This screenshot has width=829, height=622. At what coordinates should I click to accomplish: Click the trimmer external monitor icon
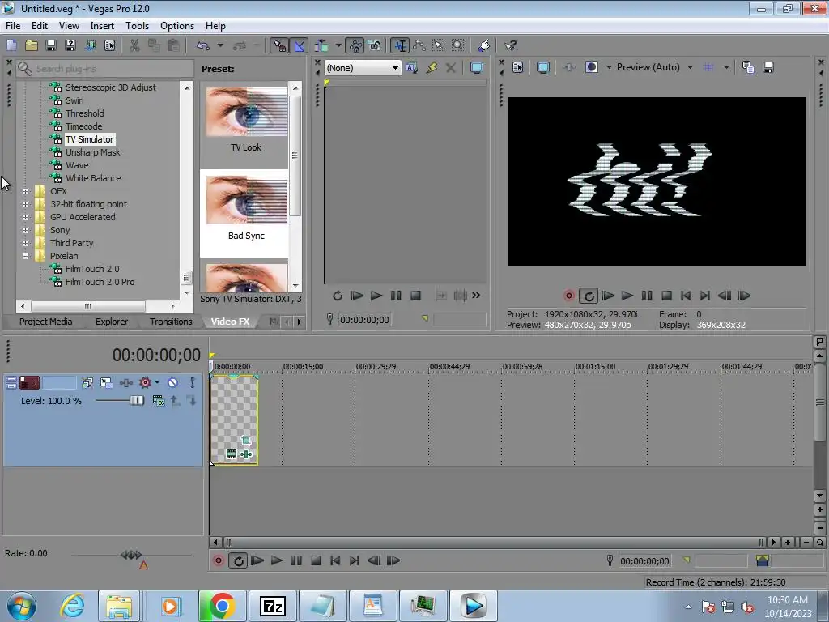tap(476, 68)
